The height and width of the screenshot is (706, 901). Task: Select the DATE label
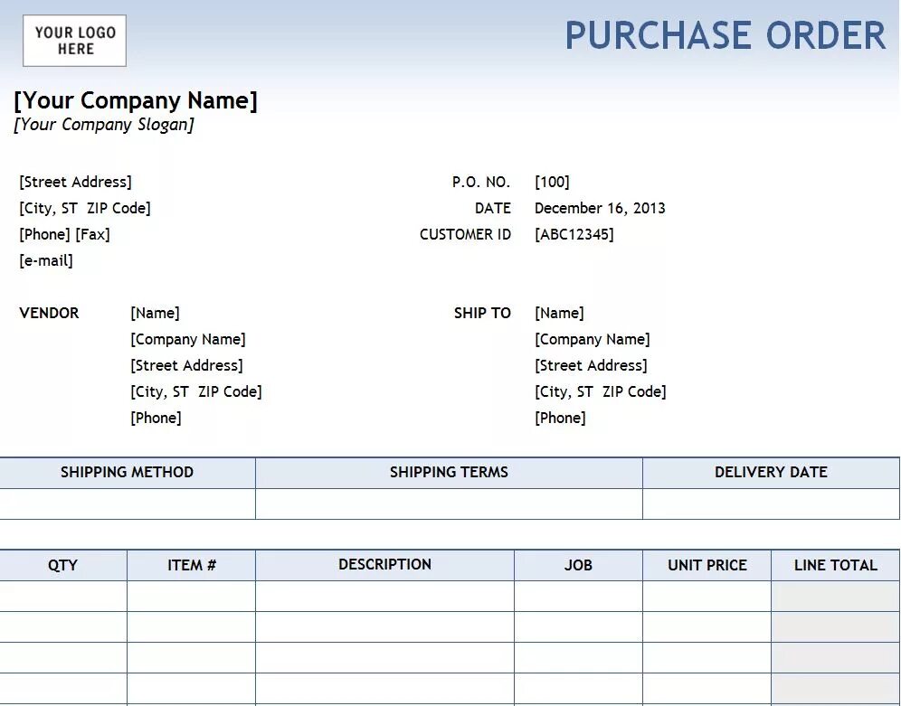point(492,208)
